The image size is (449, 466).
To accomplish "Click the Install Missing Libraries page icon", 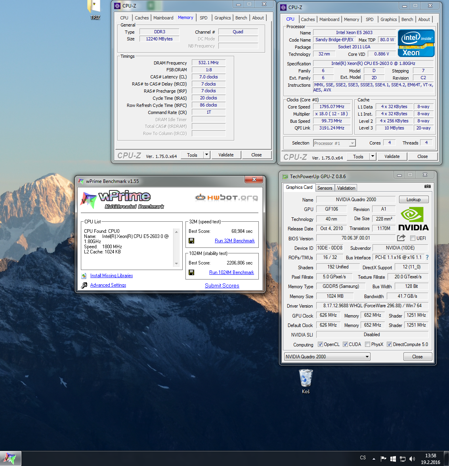I will pos(84,276).
